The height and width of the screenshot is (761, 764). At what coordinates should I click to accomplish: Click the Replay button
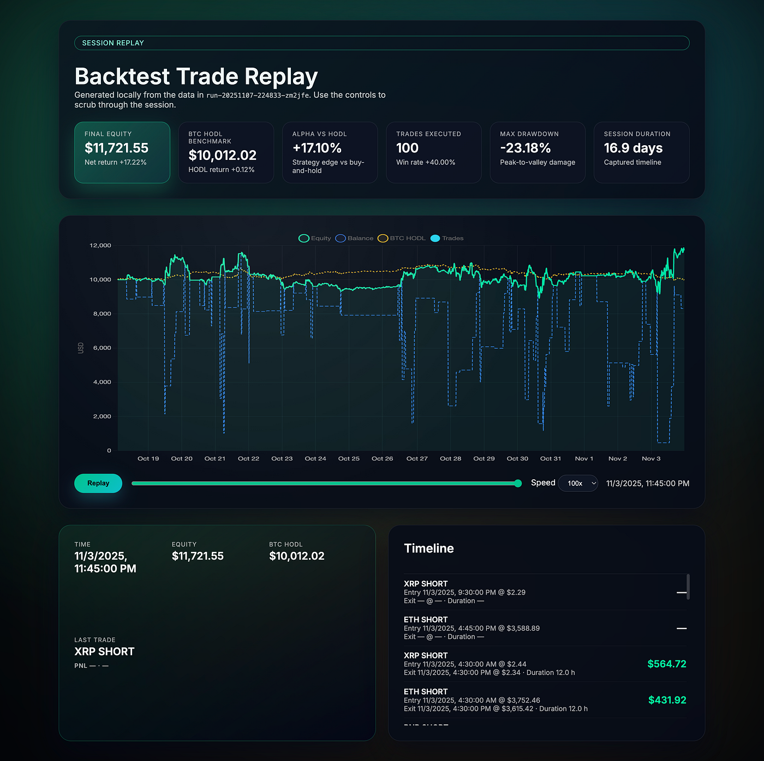[x=98, y=483]
